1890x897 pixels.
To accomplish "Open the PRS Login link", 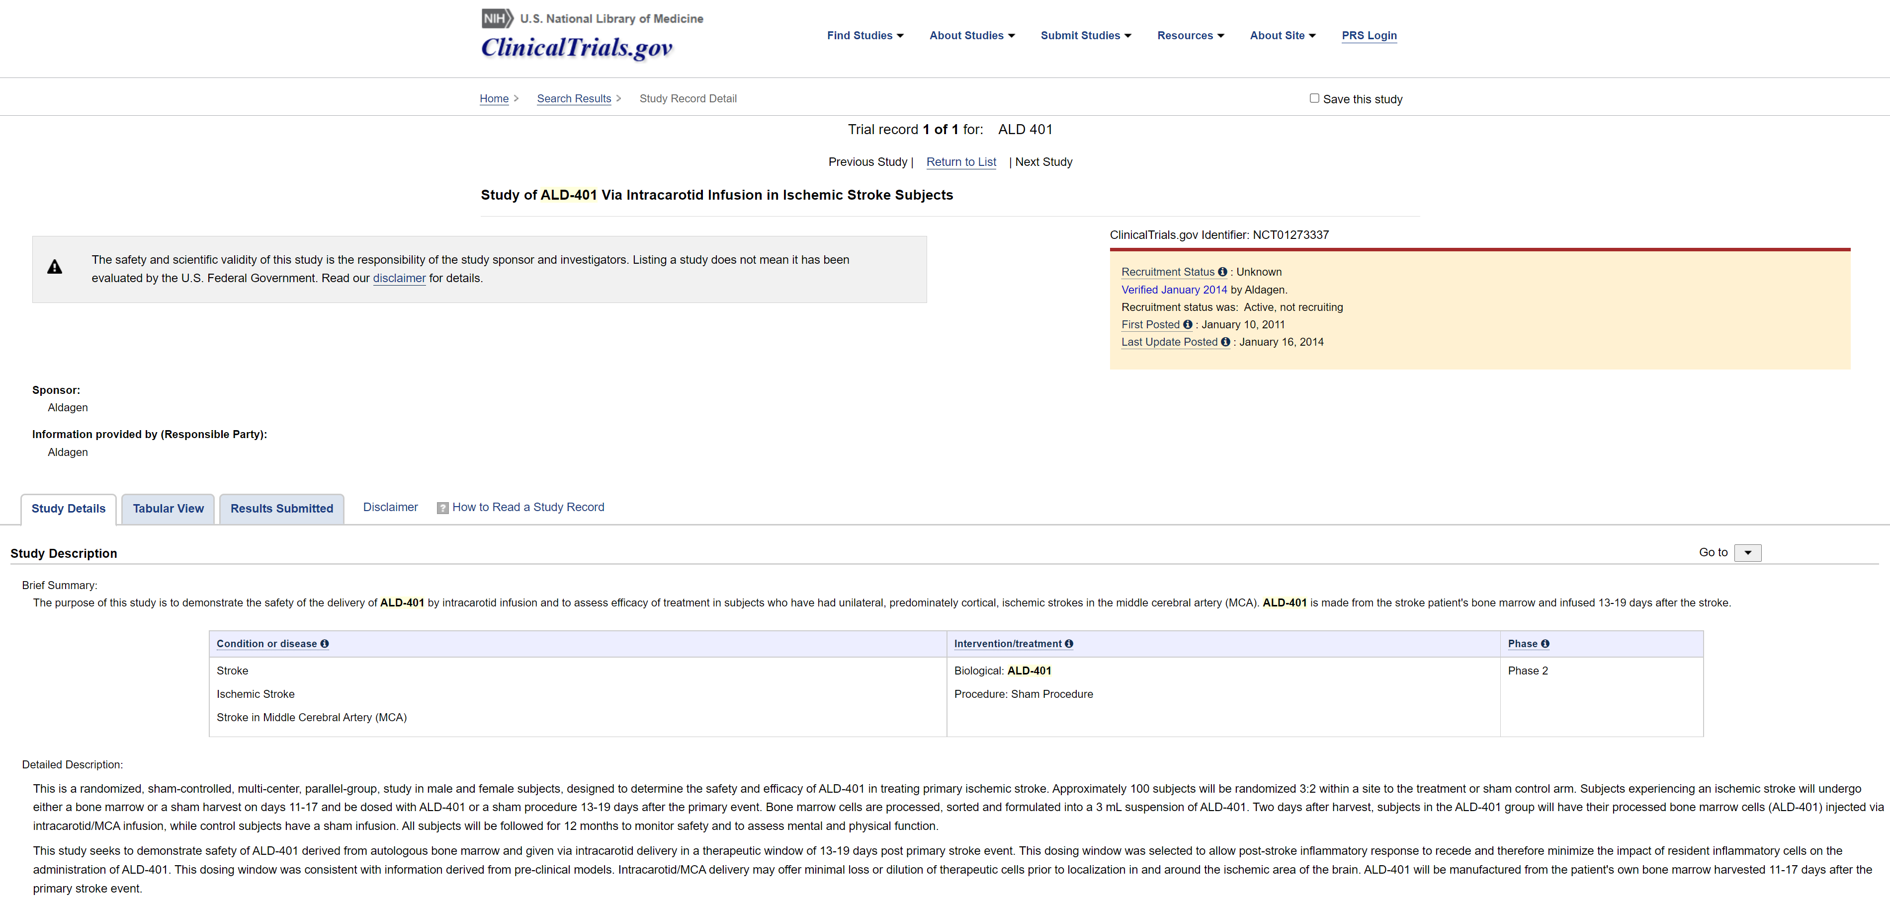I will coord(1369,35).
